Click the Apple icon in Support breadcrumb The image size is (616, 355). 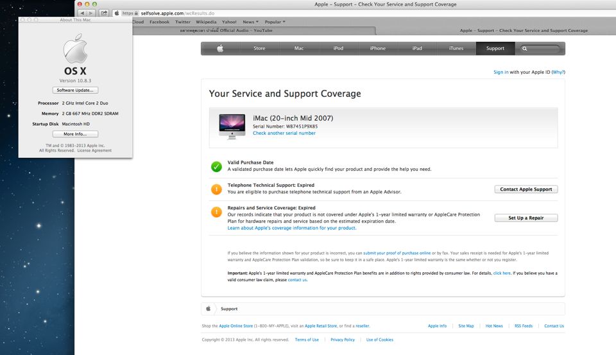(x=208, y=309)
